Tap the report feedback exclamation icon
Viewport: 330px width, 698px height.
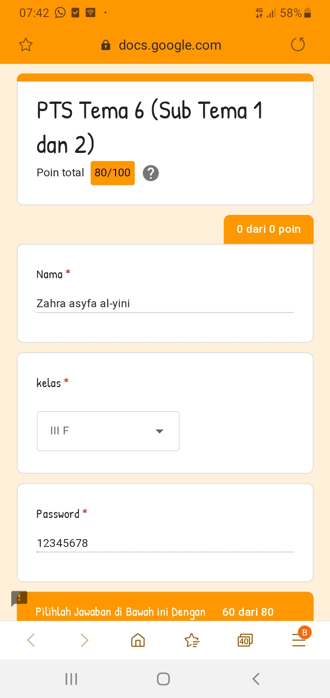pos(20,598)
